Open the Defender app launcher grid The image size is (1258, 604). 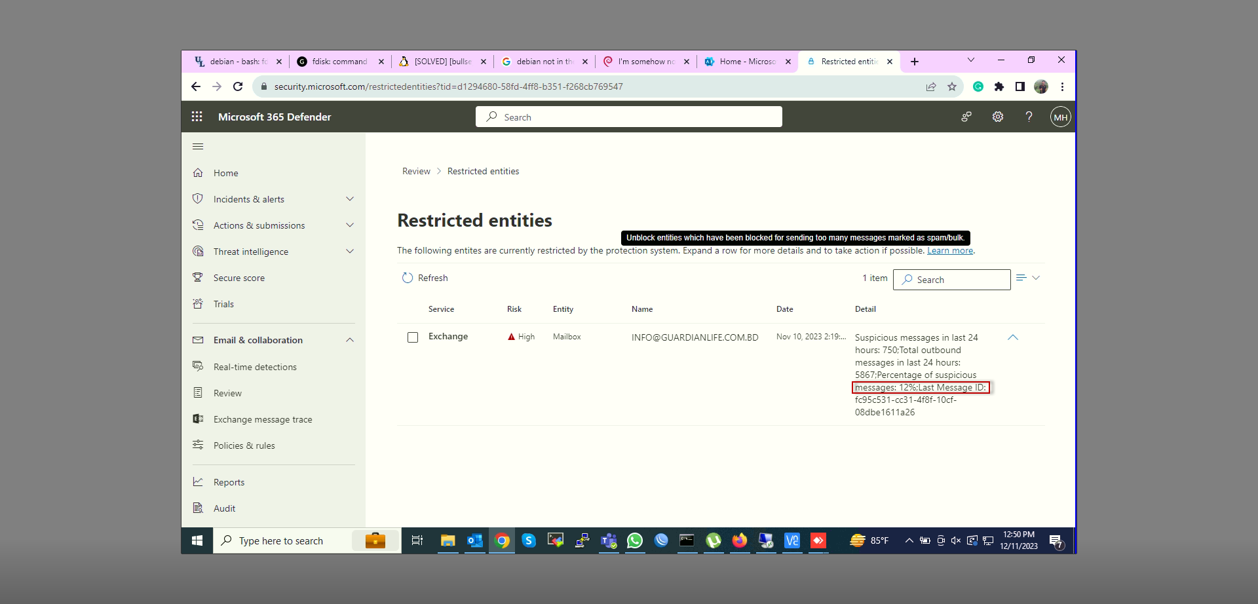click(x=197, y=117)
